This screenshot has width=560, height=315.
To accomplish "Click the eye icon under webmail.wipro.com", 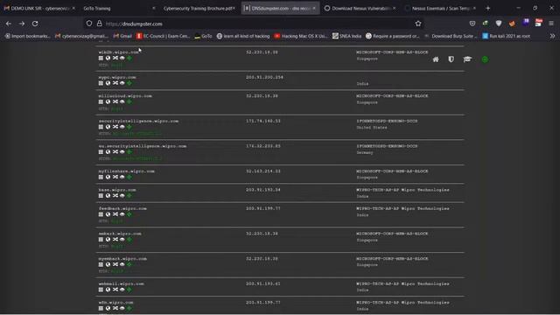I will (x=122, y=290).
